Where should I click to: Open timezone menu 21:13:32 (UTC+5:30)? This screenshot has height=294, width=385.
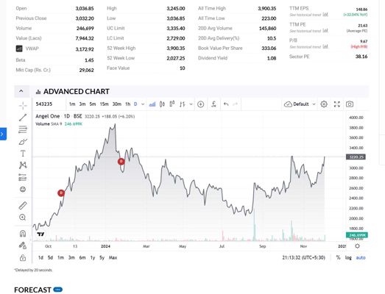[304, 258]
